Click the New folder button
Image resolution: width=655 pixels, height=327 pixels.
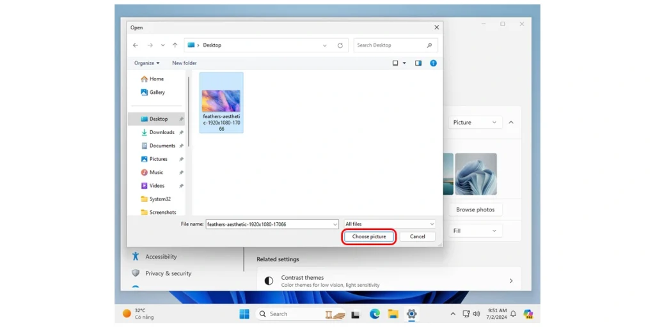184,63
